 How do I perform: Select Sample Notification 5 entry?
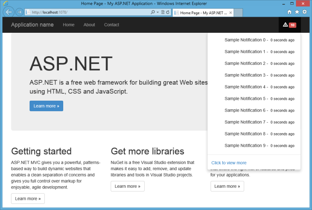[254, 99]
